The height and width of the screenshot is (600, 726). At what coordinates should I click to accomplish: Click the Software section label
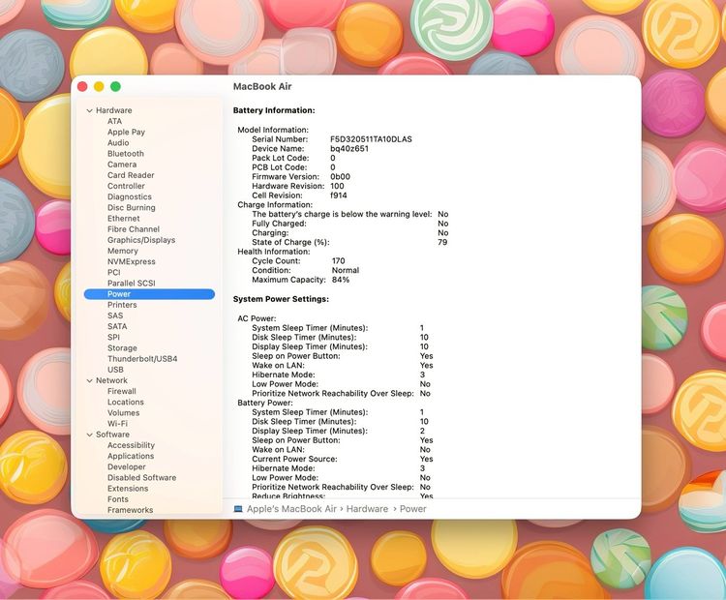pos(112,435)
